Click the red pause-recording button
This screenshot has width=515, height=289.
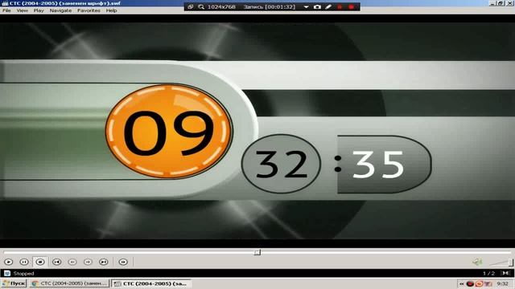click(x=340, y=6)
